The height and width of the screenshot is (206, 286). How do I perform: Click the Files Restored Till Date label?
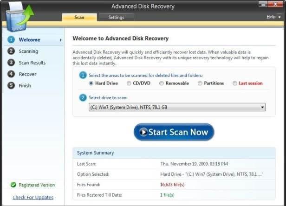pos(99,195)
